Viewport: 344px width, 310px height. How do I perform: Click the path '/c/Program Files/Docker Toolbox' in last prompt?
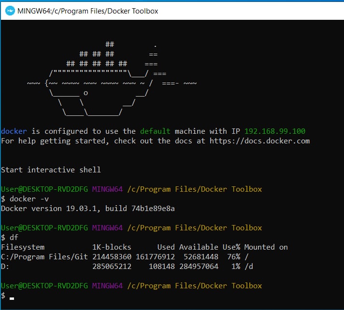194,286
